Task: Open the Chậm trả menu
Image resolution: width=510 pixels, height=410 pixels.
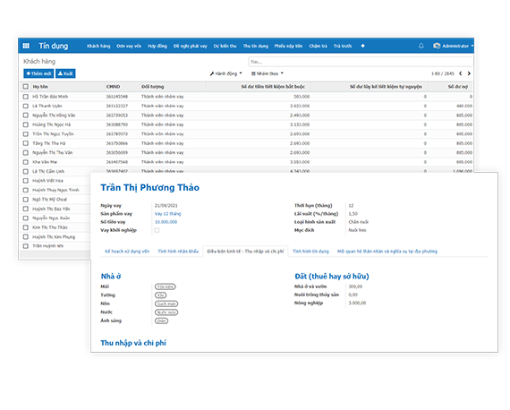Action: [x=318, y=46]
